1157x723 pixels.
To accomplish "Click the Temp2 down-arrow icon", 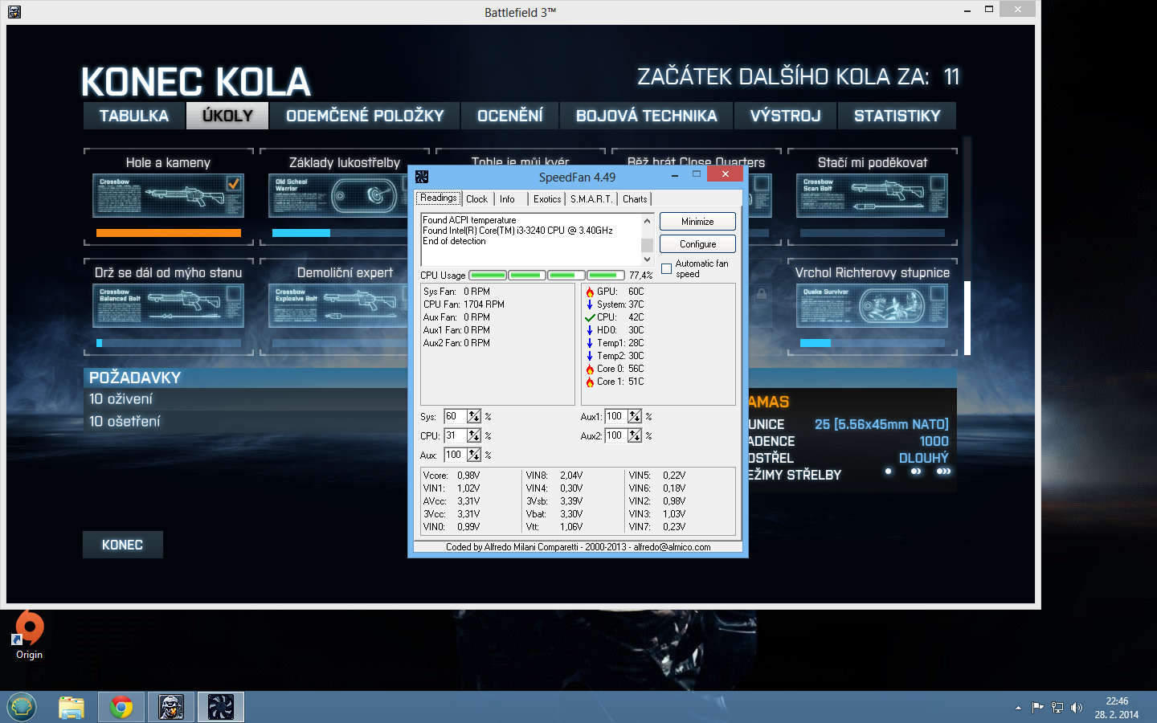I will (x=590, y=356).
